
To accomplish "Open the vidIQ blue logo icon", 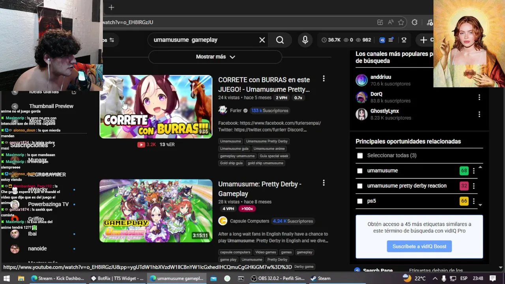I will (x=382, y=40).
